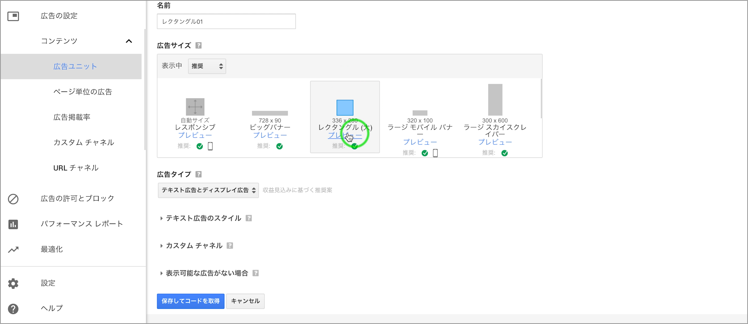Screen dimensions: 748x324
Task: Select the レスポンシブ auto-size ad thumbnail
Action: click(x=195, y=107)
